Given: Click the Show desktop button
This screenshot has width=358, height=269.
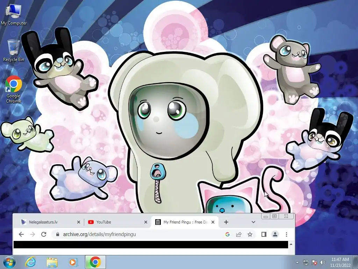Looking at the screenshot, I should tap(356, 262).
